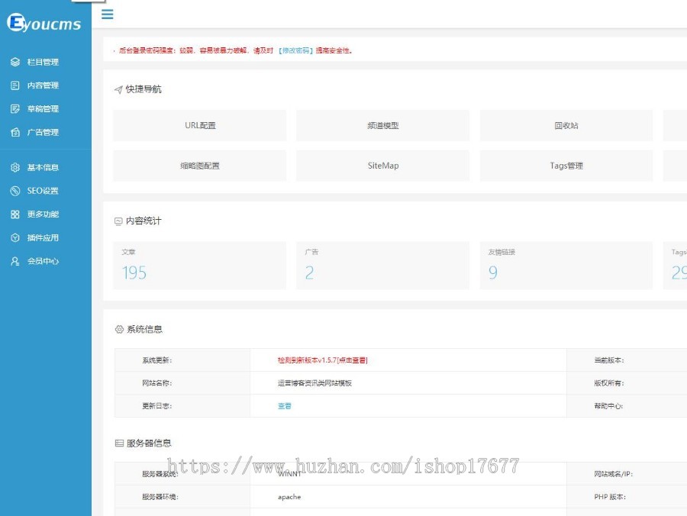This screenshot has width=687, height=516.
Task: Click the SEO设置 icon
Action: 15,191
